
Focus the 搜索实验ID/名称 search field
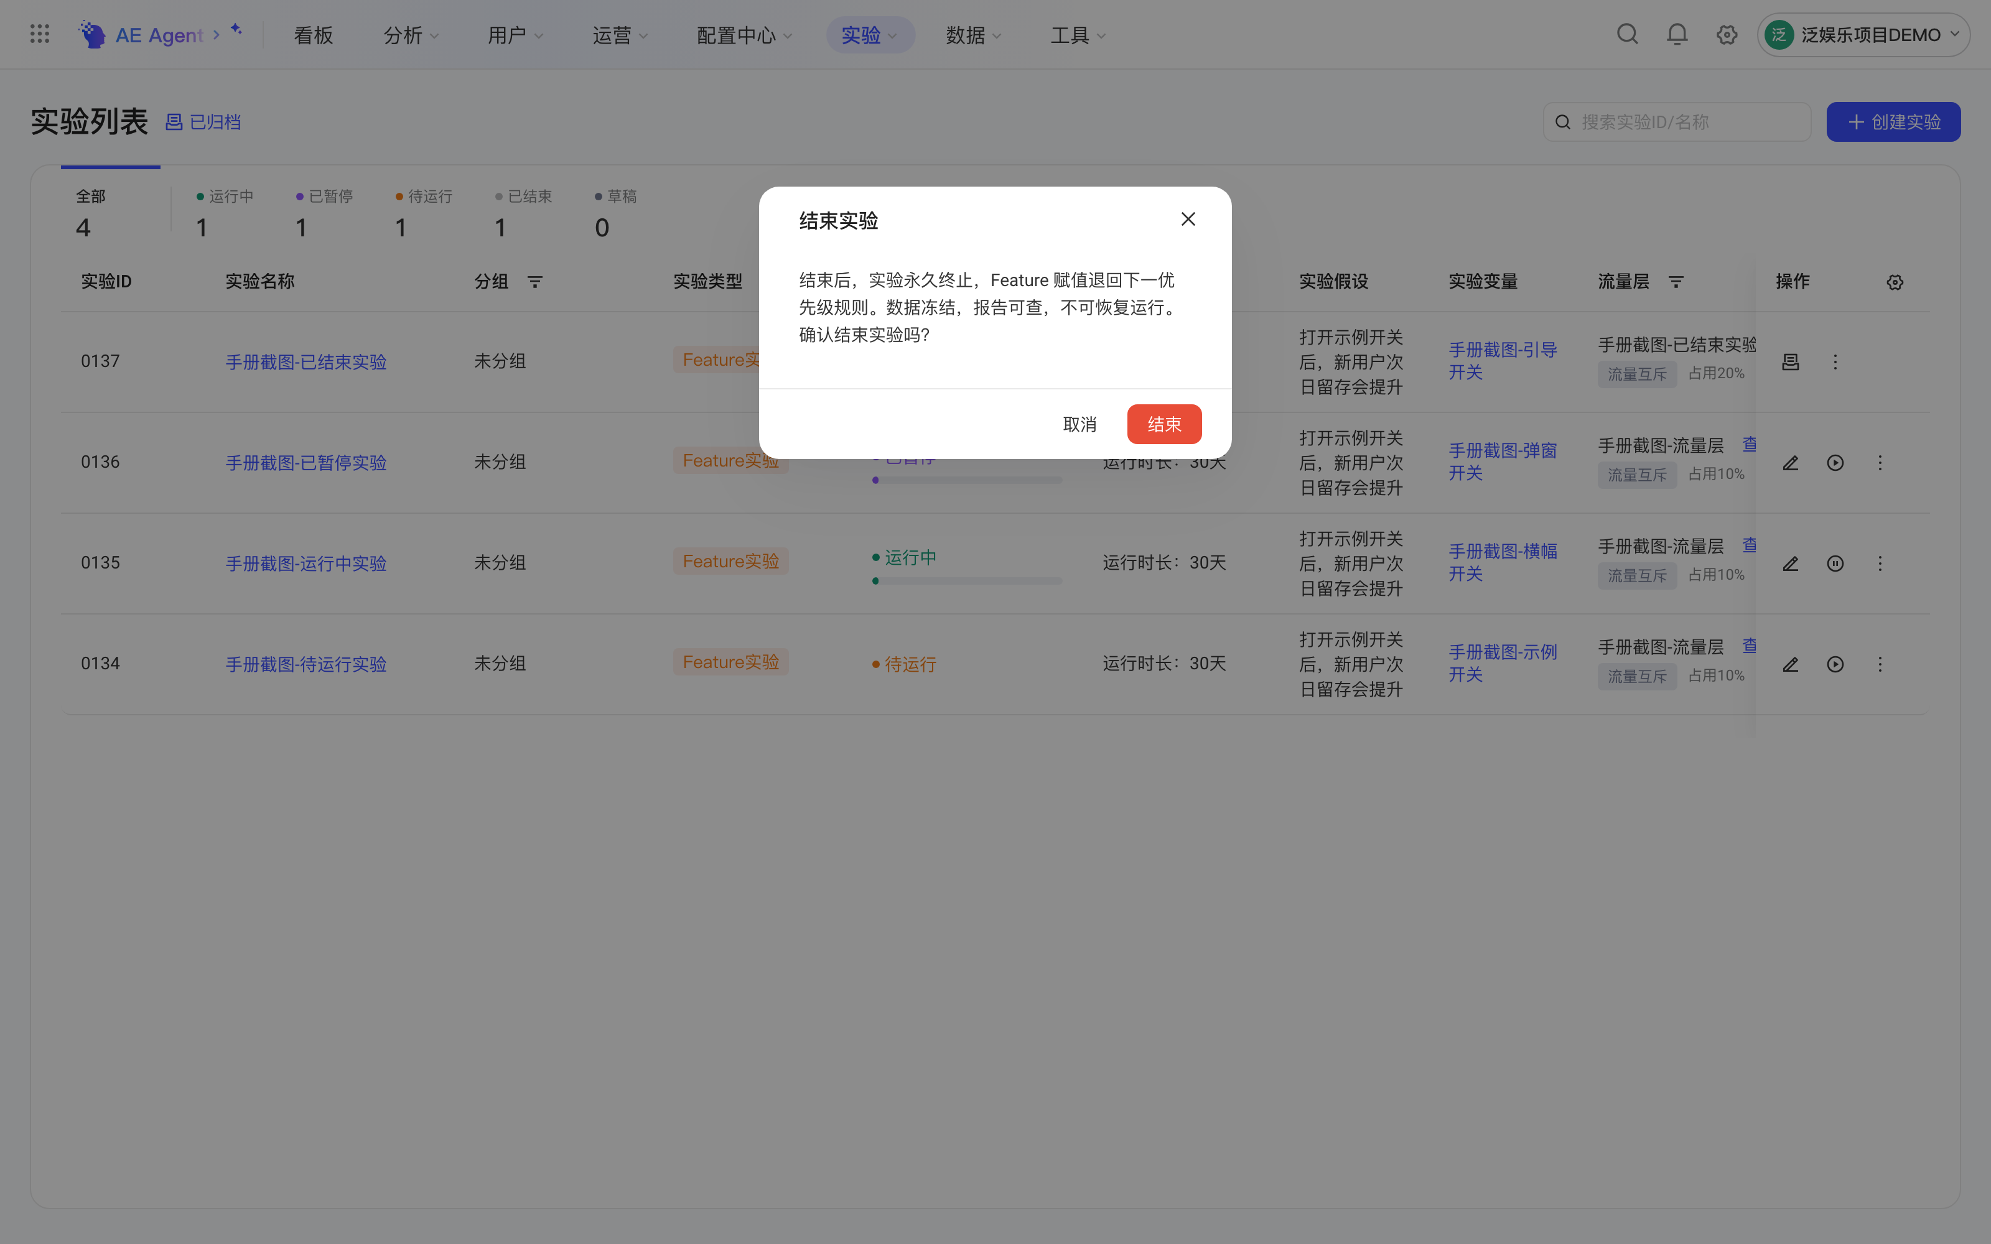1677,122
